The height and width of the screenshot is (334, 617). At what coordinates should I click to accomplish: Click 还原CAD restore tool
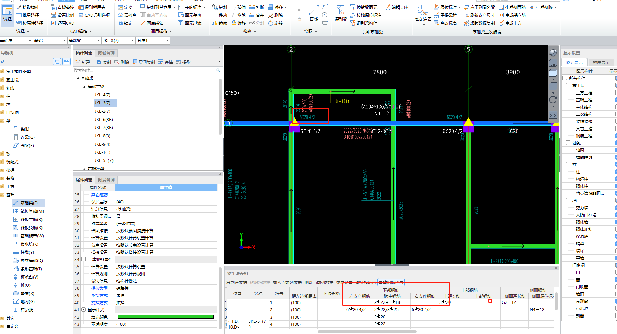coord(62,23)
